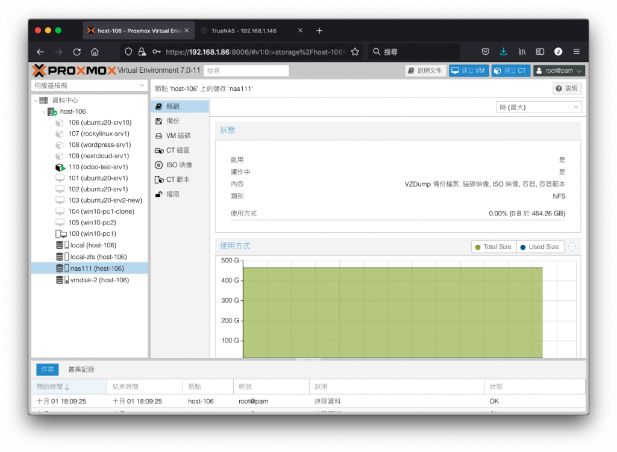Click the sort arrow on start time column

coord(67,387)
